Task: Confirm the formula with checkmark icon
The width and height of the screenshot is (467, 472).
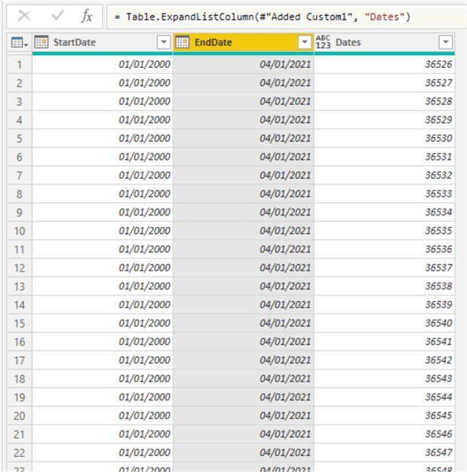Action: coord(57,16)
